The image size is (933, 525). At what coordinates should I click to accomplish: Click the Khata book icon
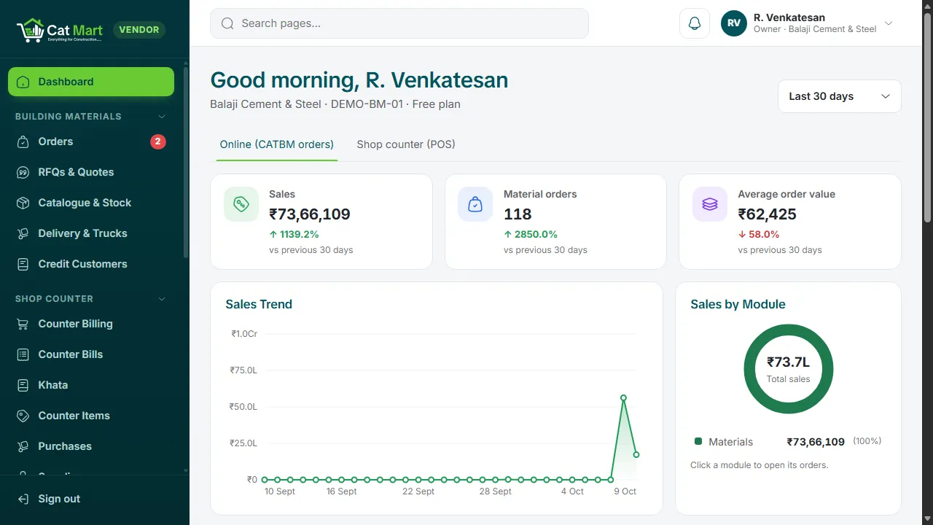coord(23,385)
